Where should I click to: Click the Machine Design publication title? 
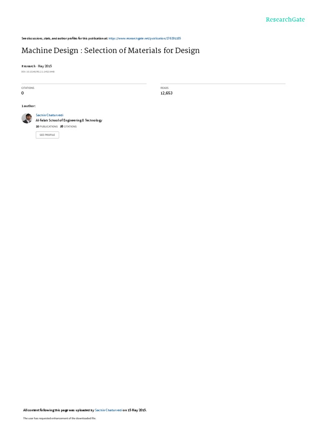(x=110, y=51)
